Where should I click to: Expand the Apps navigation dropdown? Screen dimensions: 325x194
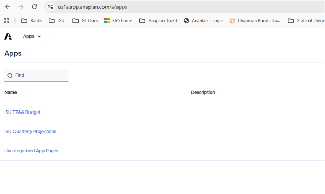(32, 36)
